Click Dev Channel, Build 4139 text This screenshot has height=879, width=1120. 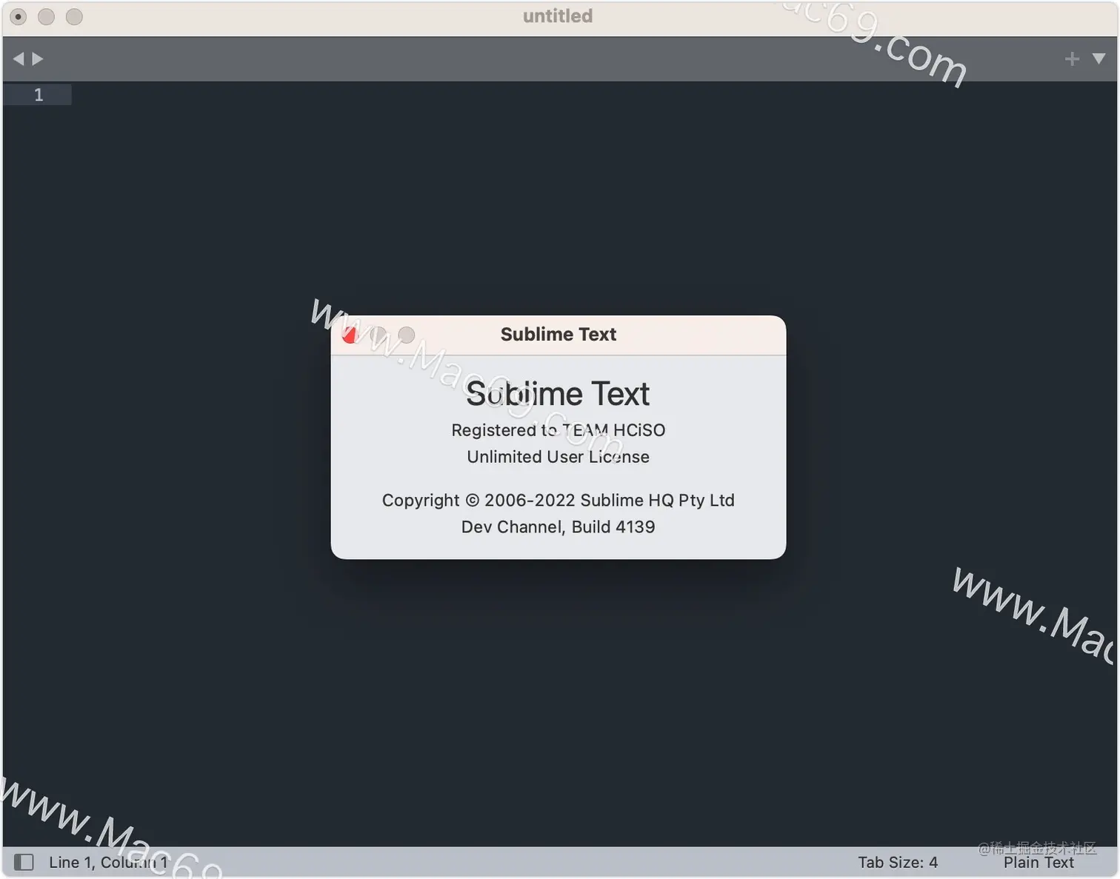pos(559,527)
